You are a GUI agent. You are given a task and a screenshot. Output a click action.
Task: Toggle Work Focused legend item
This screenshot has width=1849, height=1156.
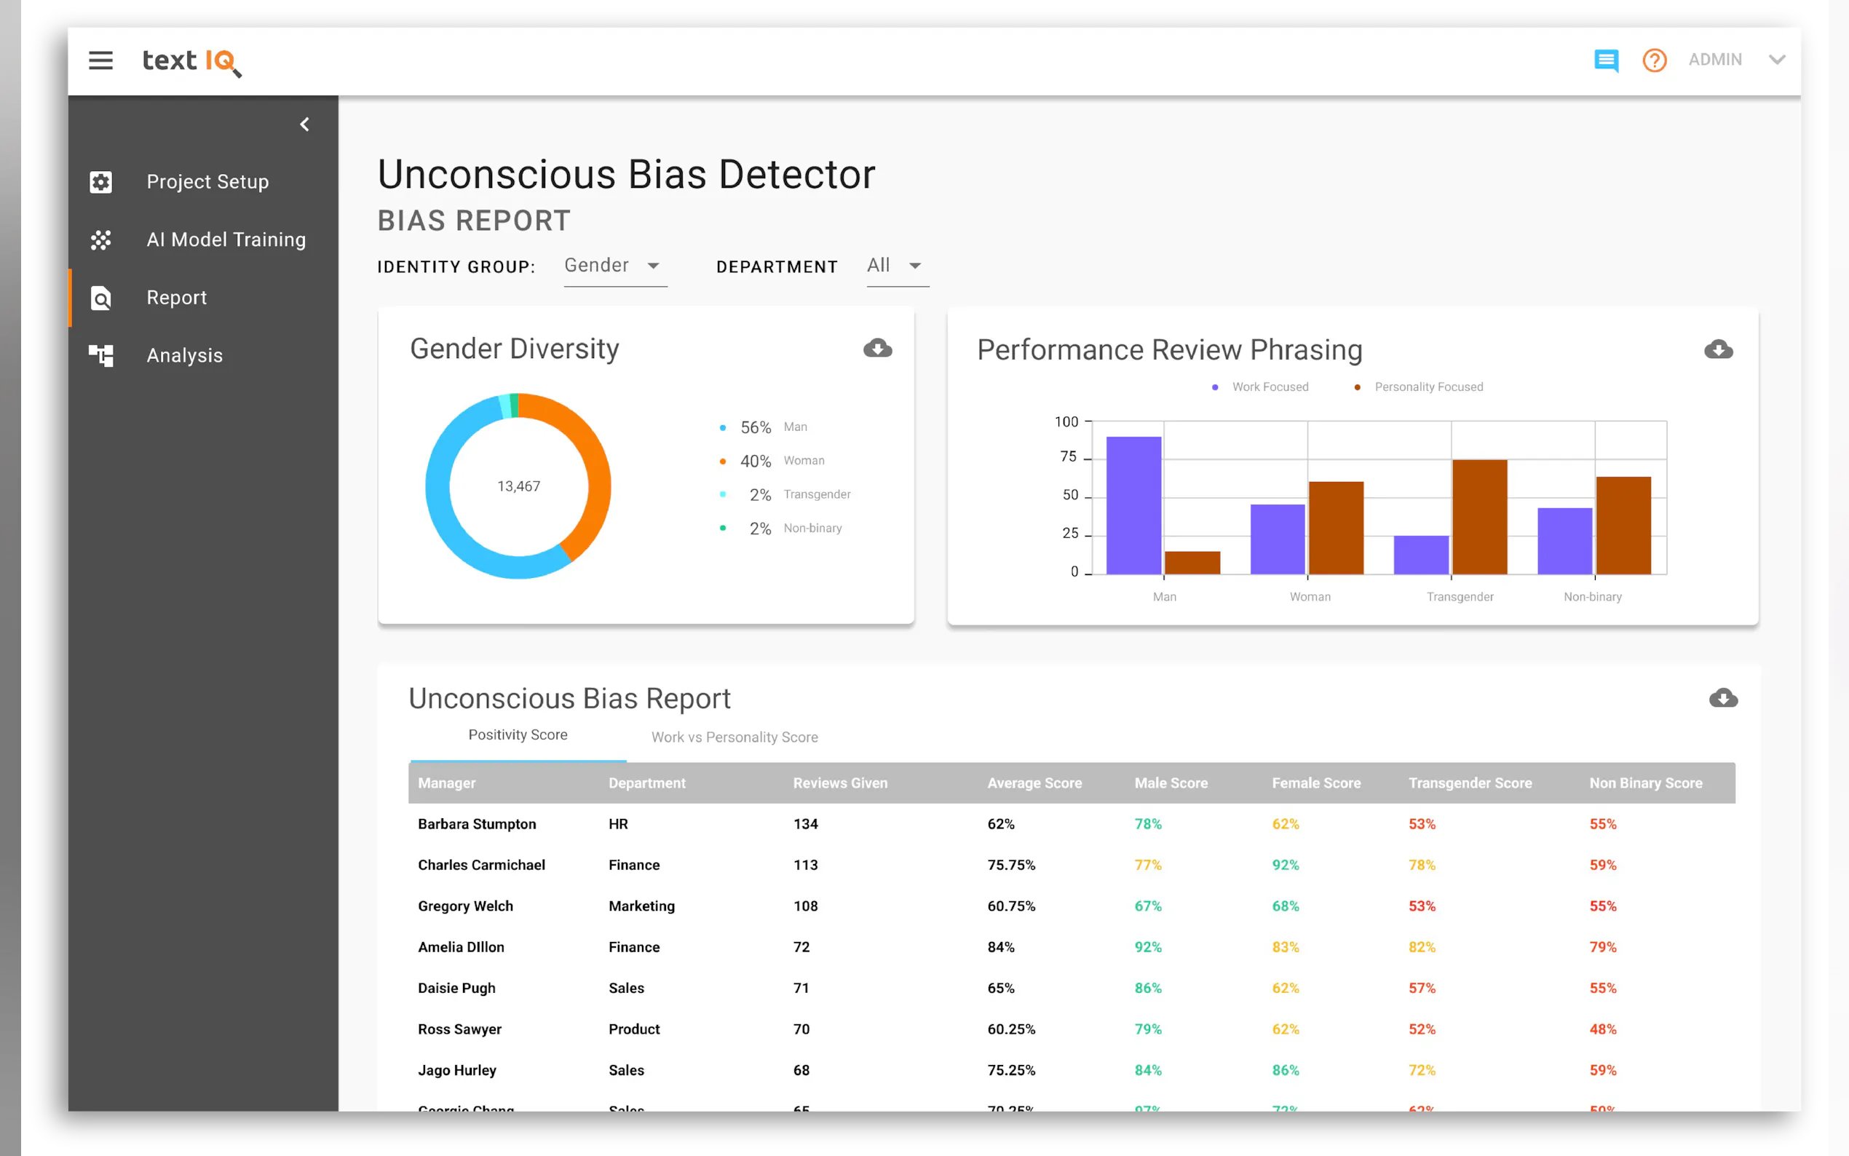click(x=1269, y=387)
